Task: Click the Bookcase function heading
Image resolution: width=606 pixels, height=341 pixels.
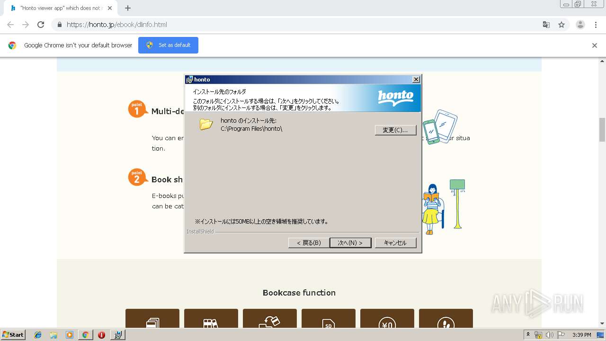Action: [299, 293]
